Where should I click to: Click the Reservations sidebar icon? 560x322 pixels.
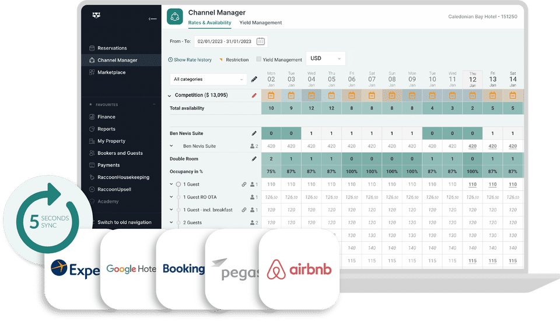point(92,48)
